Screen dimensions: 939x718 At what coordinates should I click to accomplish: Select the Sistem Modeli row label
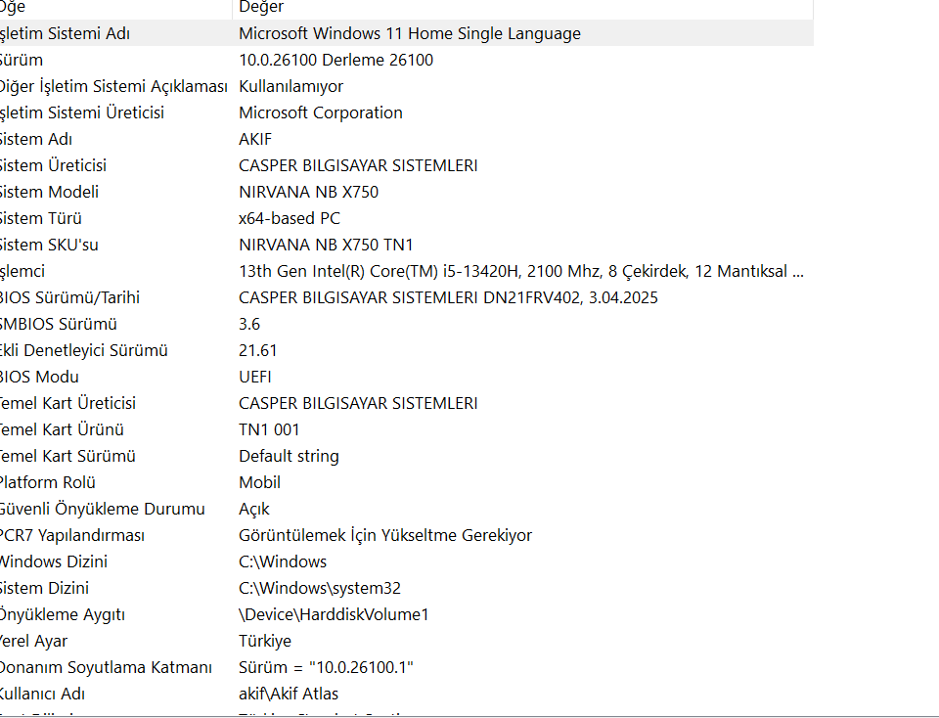[x=49, y=192]
